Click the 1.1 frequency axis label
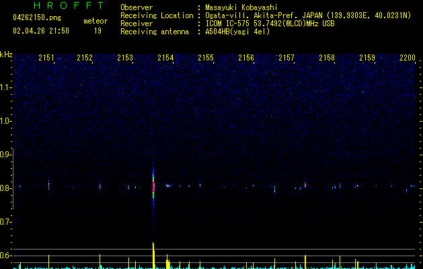 tap(5, 87)
